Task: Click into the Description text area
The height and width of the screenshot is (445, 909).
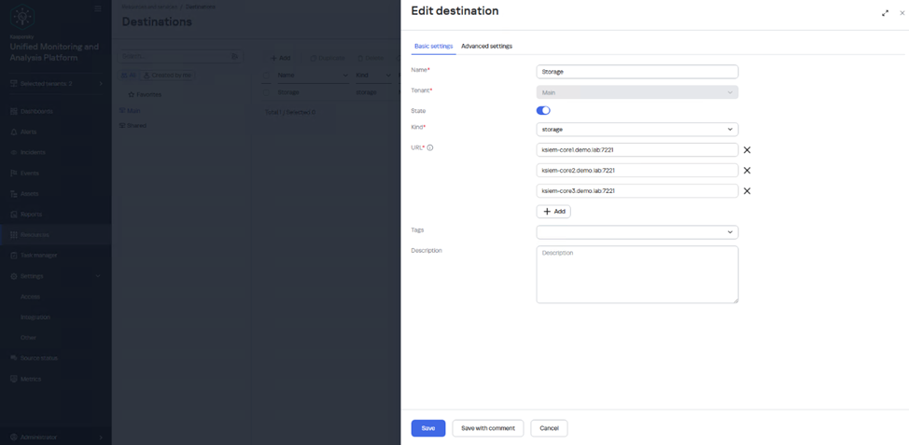Action: (x=636, y=274)
